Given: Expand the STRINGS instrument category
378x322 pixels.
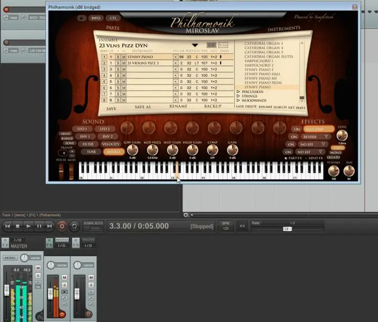Looking at the screenshot, I should tap(238, 96).
